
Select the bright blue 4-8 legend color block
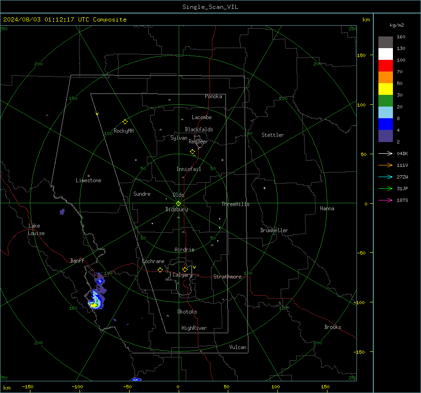tap(385, 124)
